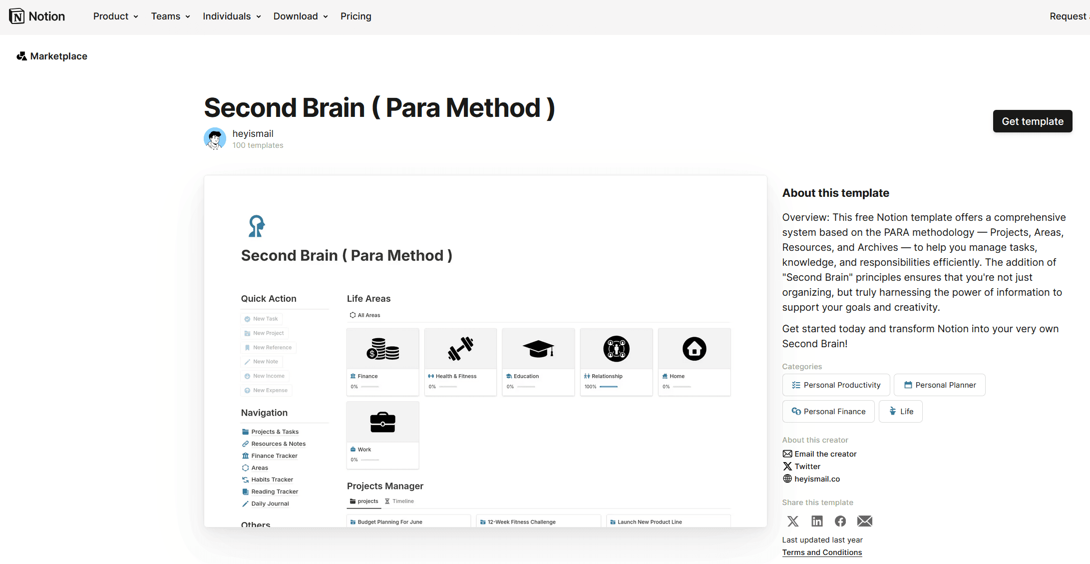The height and width of the screenshot is (564, 1090).
Task: Expand the Individuals menu
Action: [x=232, y=16]
